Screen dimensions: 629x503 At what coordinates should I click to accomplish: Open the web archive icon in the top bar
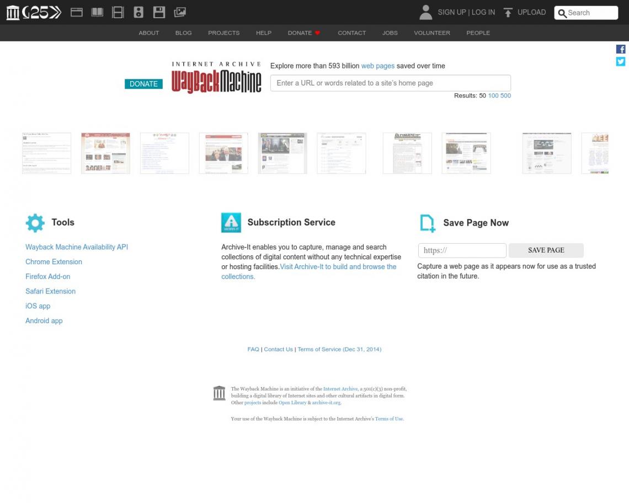[77, 13]
